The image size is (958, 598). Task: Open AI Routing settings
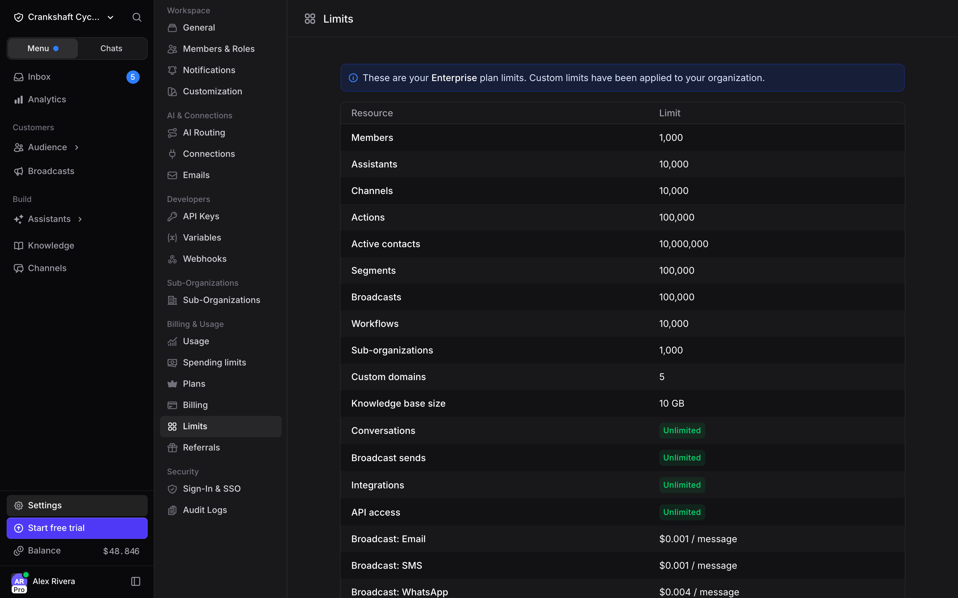tap(221, 133)
